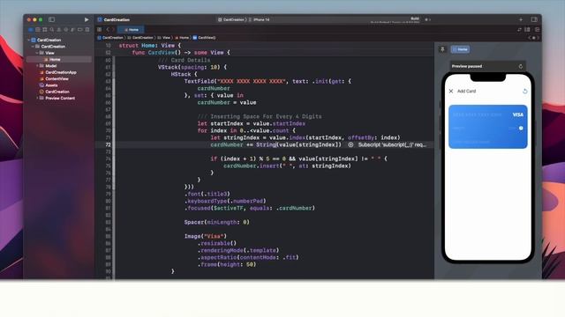Close Add Card screen with X
Viewport: 565px width, 317px height.
click(x=451, y=91)
